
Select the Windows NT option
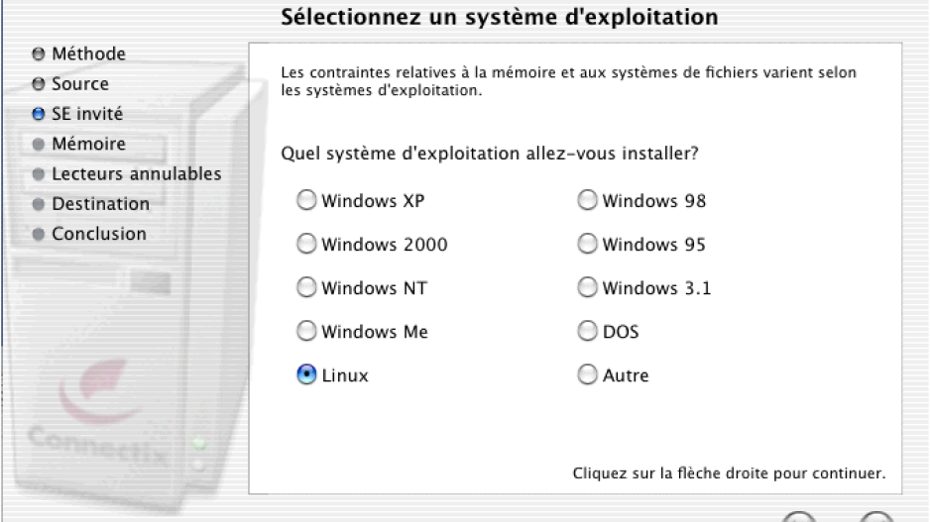[x=306, y=287]
